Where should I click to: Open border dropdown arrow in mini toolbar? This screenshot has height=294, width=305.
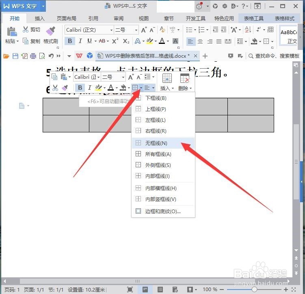tap(141, 88)
